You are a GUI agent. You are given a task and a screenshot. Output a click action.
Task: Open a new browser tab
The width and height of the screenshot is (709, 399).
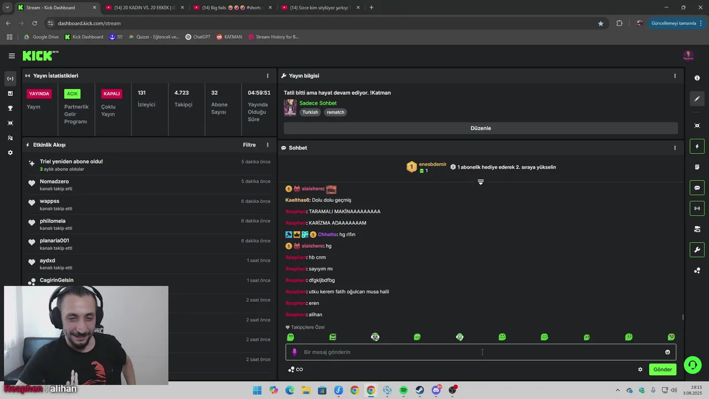pos(371,8)
